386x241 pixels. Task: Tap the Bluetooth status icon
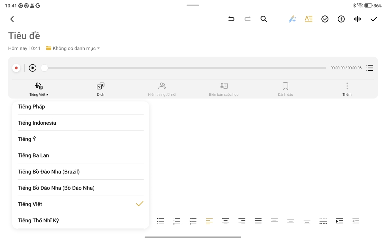tap(354, 5)
